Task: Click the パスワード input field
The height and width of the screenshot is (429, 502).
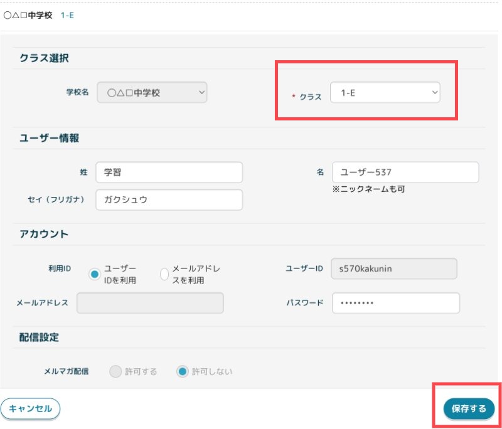Action: (396, 303)
